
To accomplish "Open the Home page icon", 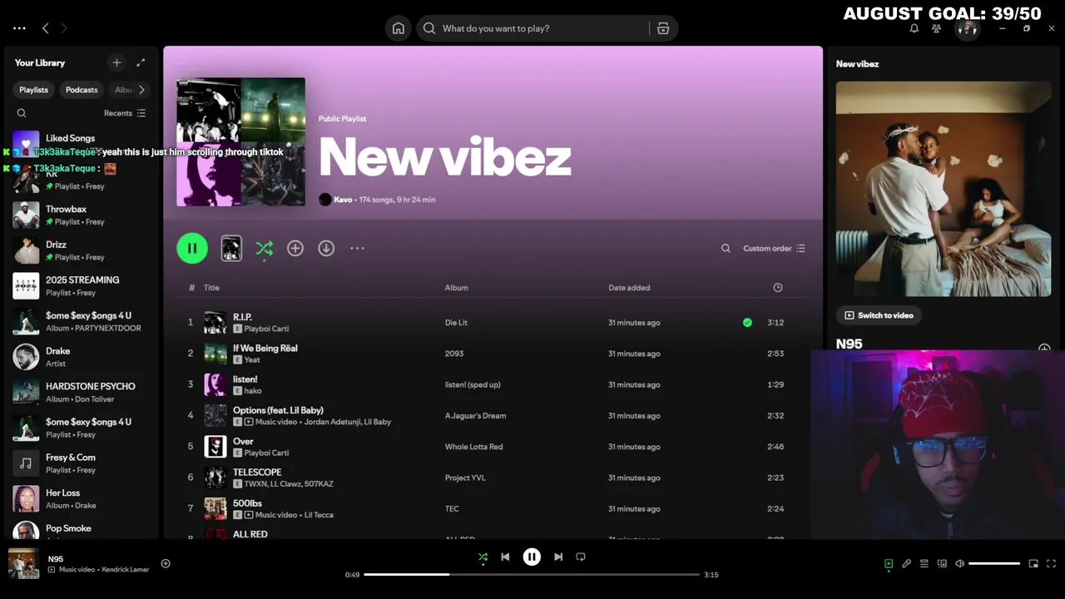I will [x=399, y=28].
